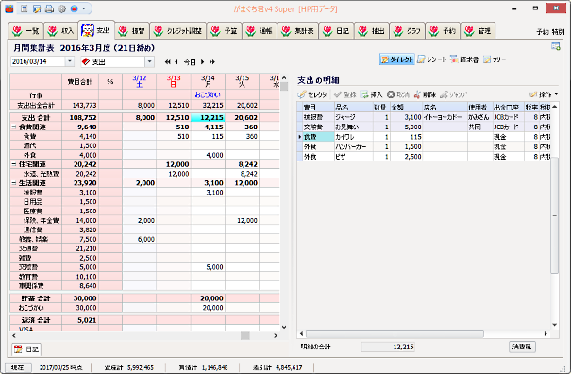Click the list icon in quick access toolbar
The width and height of the screenshot is (571, 374).
coord(24,8)
